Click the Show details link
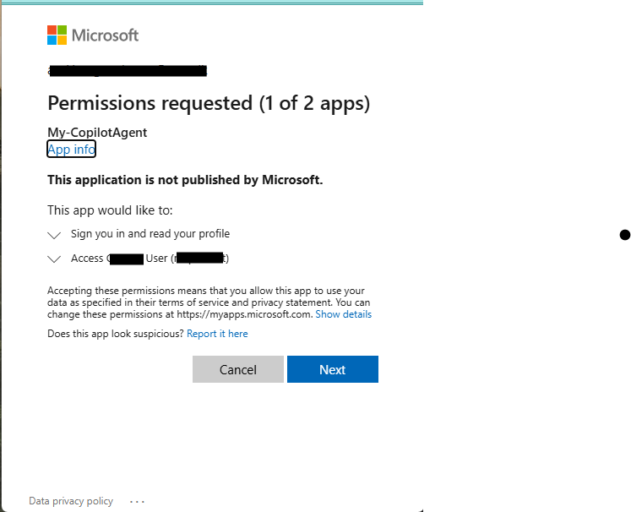The height and width of the screenshot is (512, 631). click(x=343, y=314)
